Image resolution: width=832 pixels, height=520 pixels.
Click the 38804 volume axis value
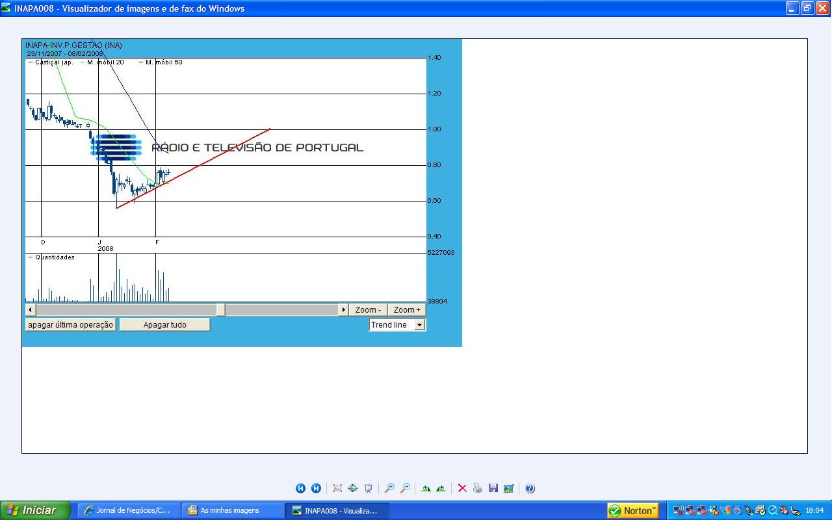pos(437,302)
